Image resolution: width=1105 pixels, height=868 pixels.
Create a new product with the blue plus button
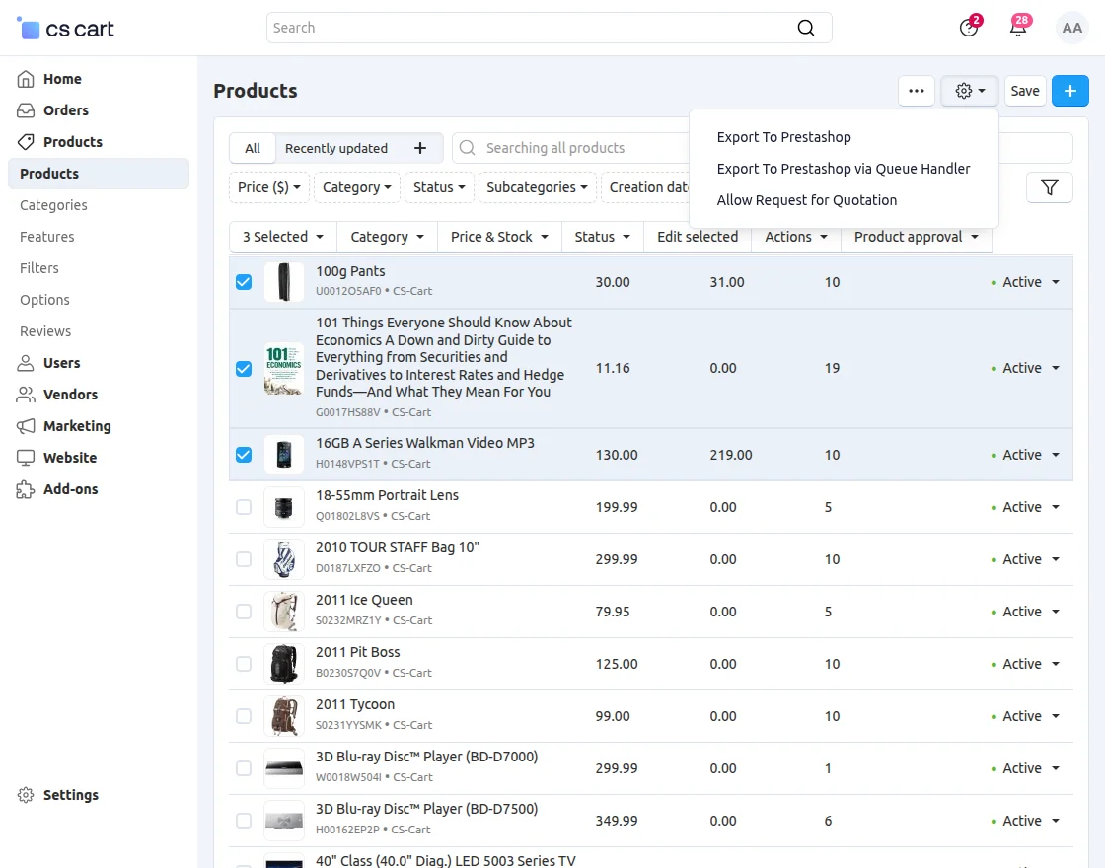point(1069,90)
